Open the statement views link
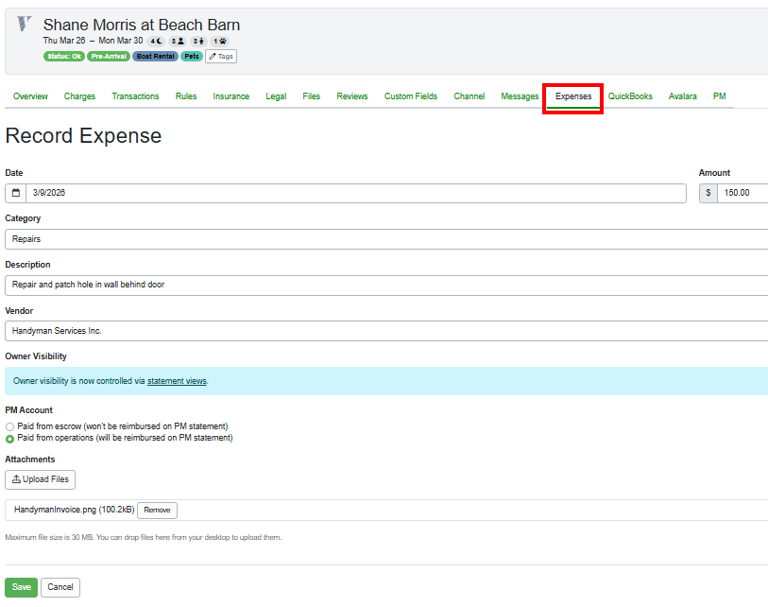Screen dimensions: 768x607 [177, 380]
